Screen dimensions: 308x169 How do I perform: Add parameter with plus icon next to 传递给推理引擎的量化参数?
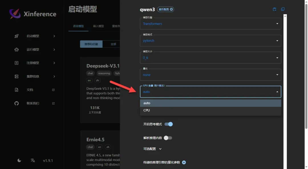(x=184, y=162)
